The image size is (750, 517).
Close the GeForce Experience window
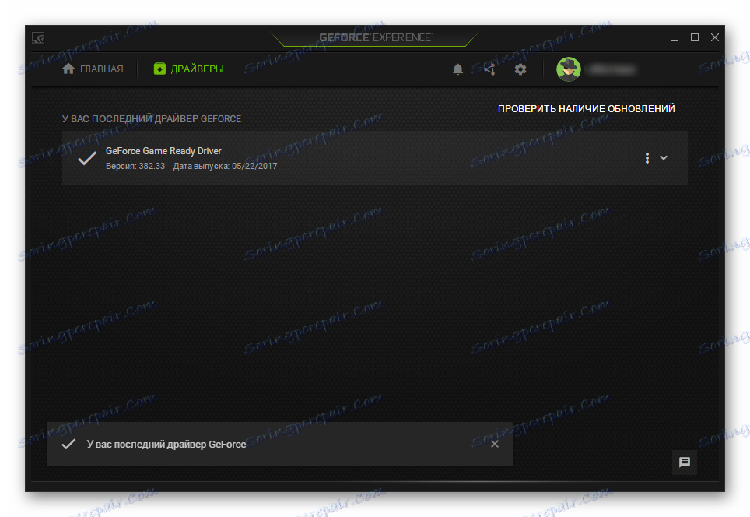[715, 37]
